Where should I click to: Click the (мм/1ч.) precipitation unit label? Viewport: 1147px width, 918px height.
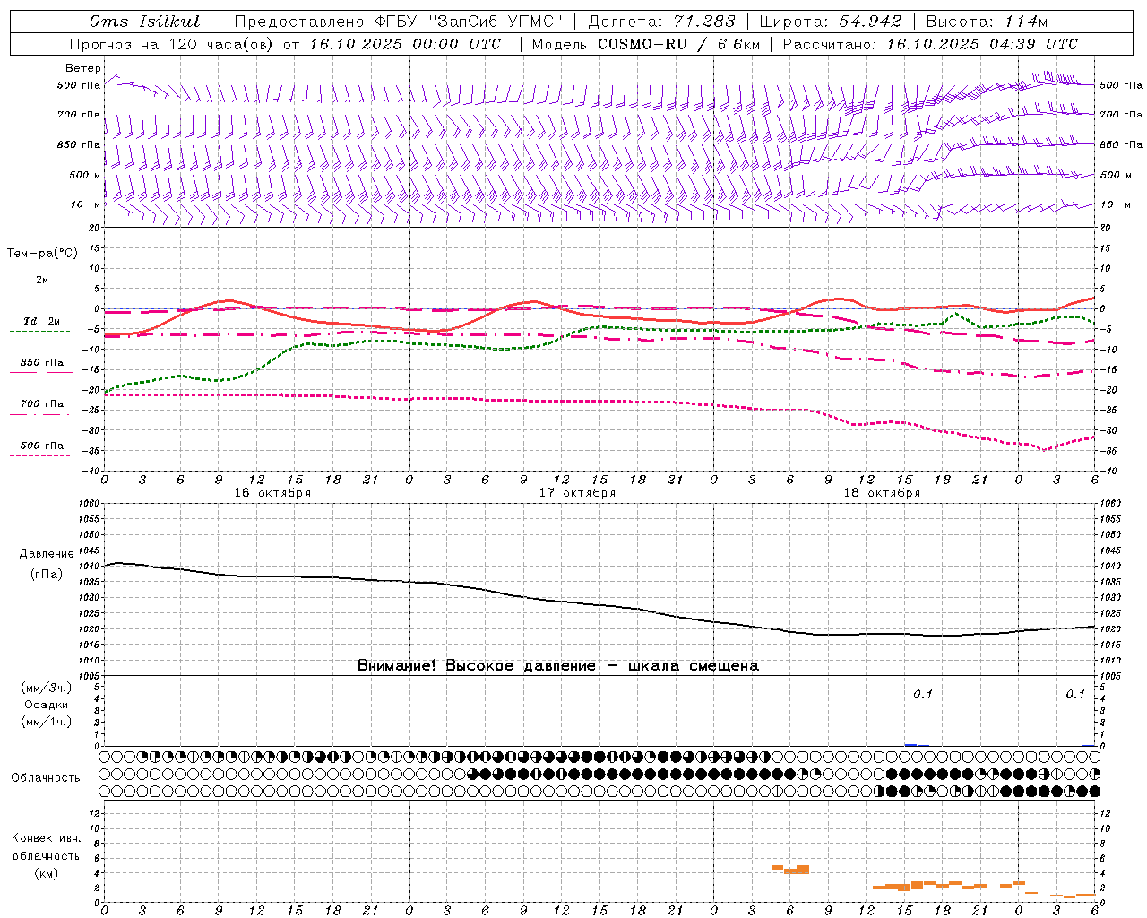[46, 722]
